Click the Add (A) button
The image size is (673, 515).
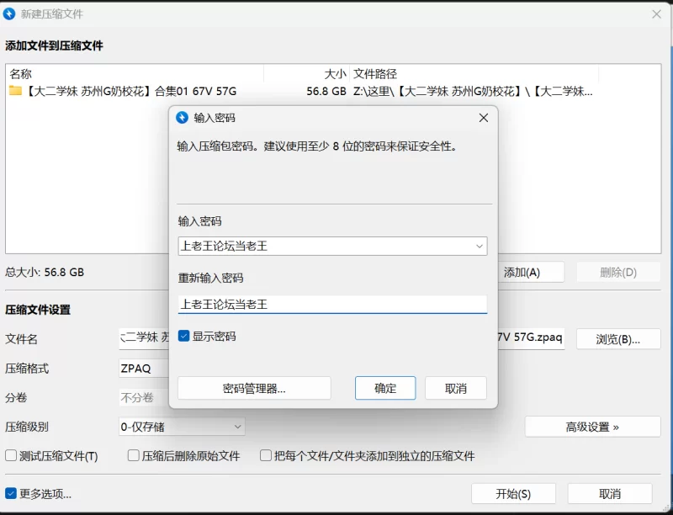tap(531, 272)
